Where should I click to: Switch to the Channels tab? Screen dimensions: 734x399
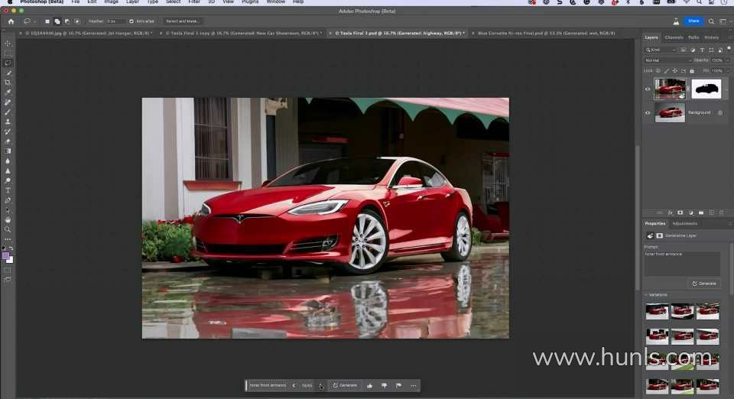click(x=674, y=37)
